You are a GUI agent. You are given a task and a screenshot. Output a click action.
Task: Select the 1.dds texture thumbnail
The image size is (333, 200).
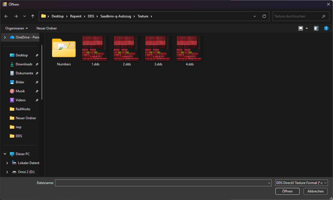[x=95, y=48]
